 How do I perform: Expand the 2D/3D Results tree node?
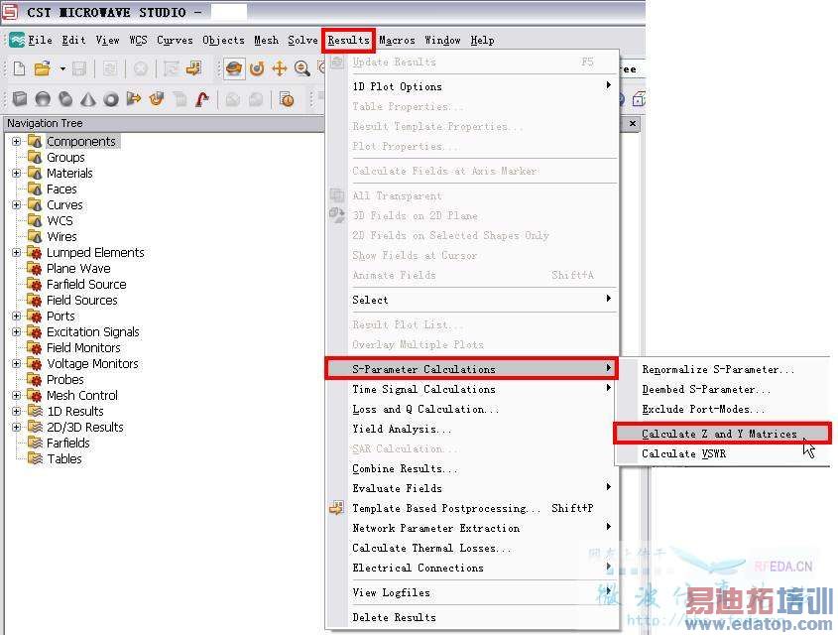click(x=17, y=427)
